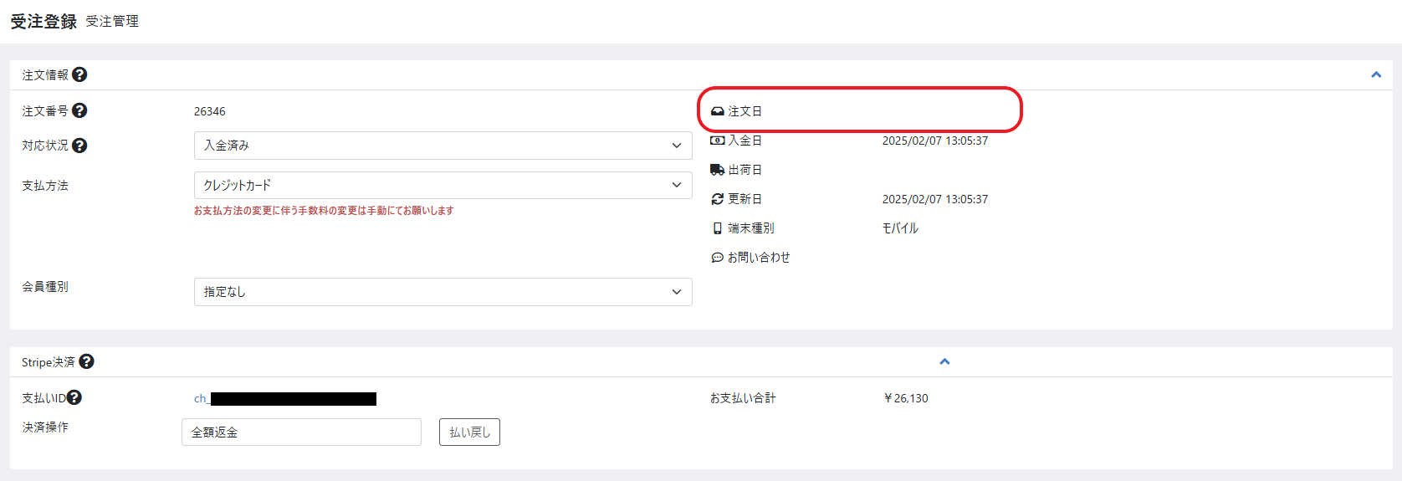
Task: Open the 支払方法 dropdown showing クレジットカード
Action: point(443,185)
